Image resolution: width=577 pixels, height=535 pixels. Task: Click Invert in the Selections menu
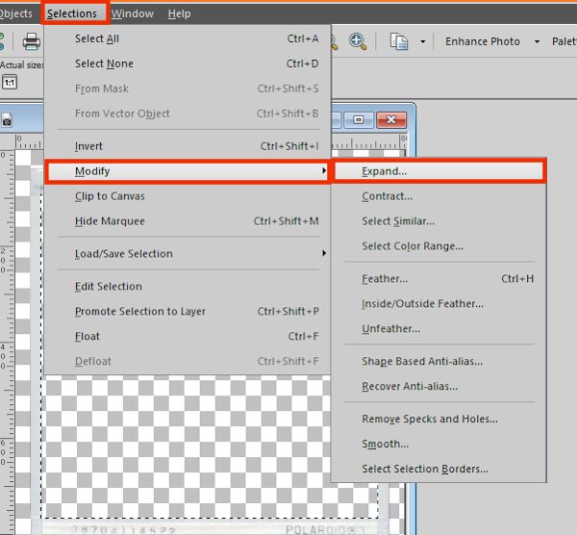[188, 146]
